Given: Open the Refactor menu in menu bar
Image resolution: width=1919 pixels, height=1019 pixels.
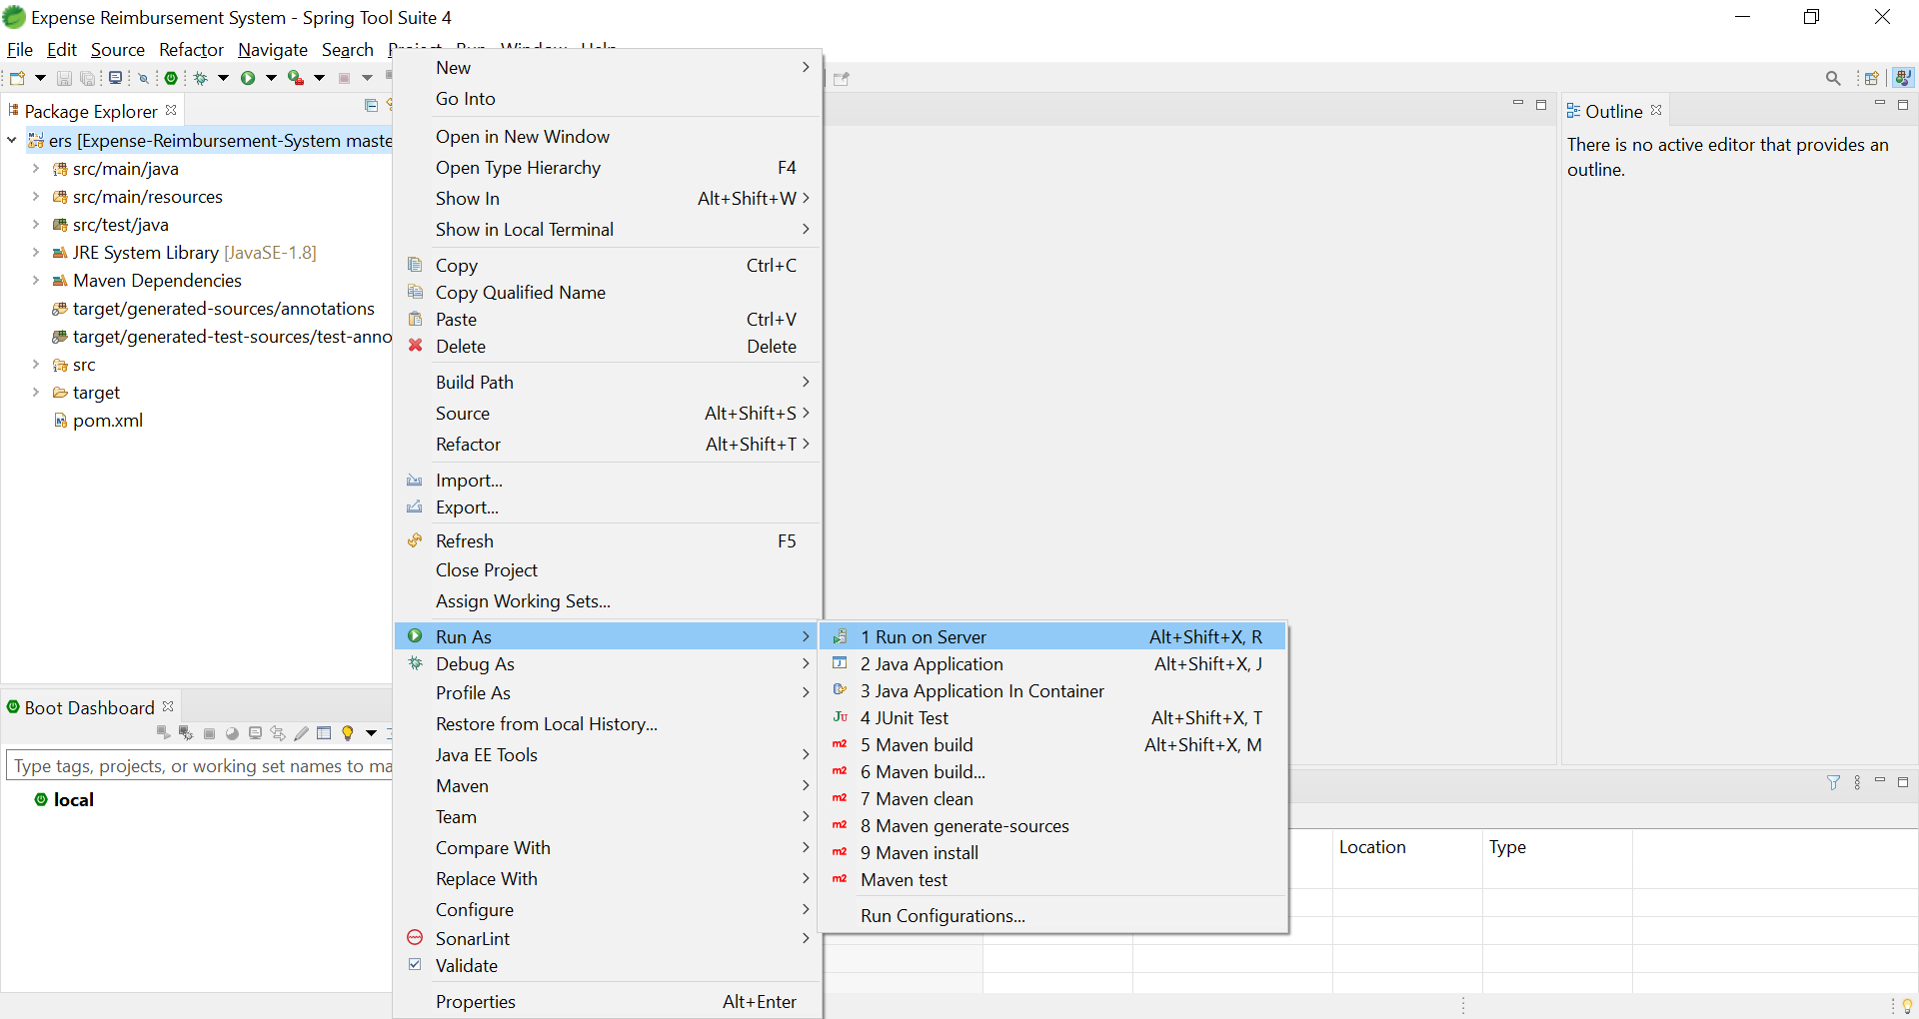Looking at the screenshot, I should (x=191, y=49).
